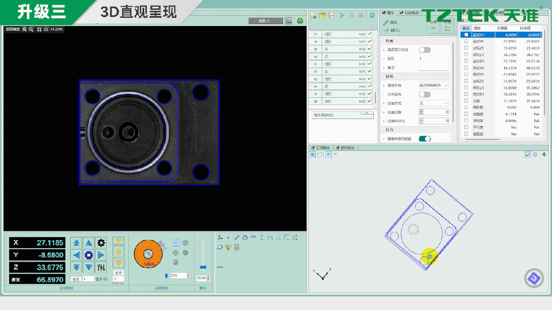Open the 过滤方式 dropdown

(x=433, y=103)
